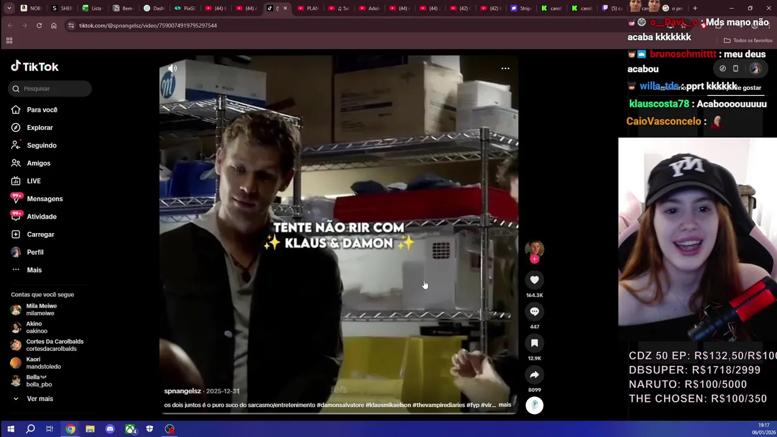
Task: Click the Pesquisar search field
Action: [x=50, y=89]
